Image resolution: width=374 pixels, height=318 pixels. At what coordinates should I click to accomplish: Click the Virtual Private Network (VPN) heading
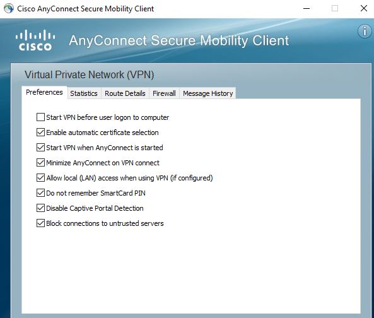pyautogui.click(x=89, y=74)
